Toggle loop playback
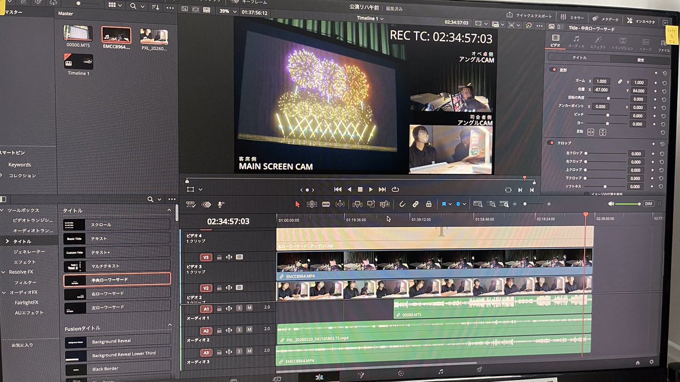 coord(395,190)
